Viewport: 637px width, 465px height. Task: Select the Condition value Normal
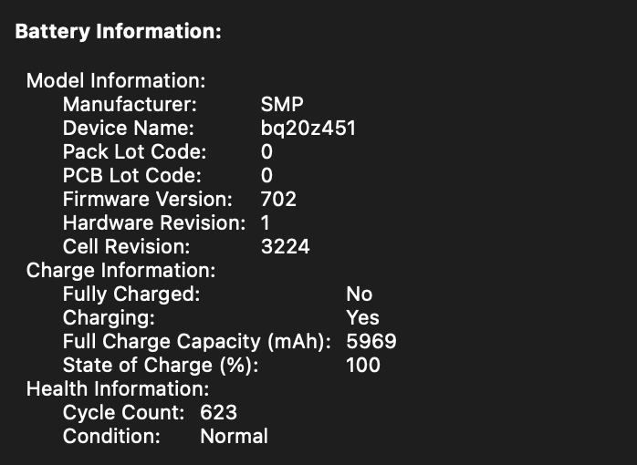point(234,436)
